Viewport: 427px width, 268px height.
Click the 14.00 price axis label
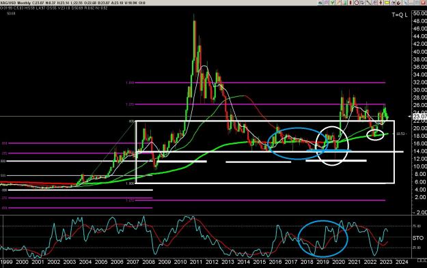point(420,151)
